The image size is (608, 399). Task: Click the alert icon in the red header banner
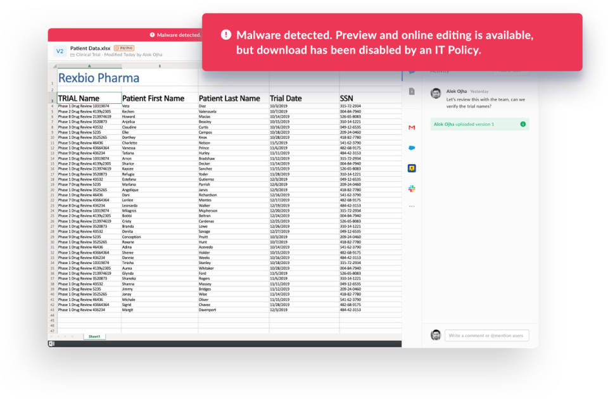coord(152,35)
